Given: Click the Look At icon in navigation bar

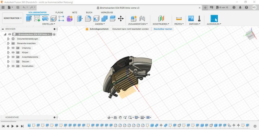Looking at the screenshot, I should [115, 117].
